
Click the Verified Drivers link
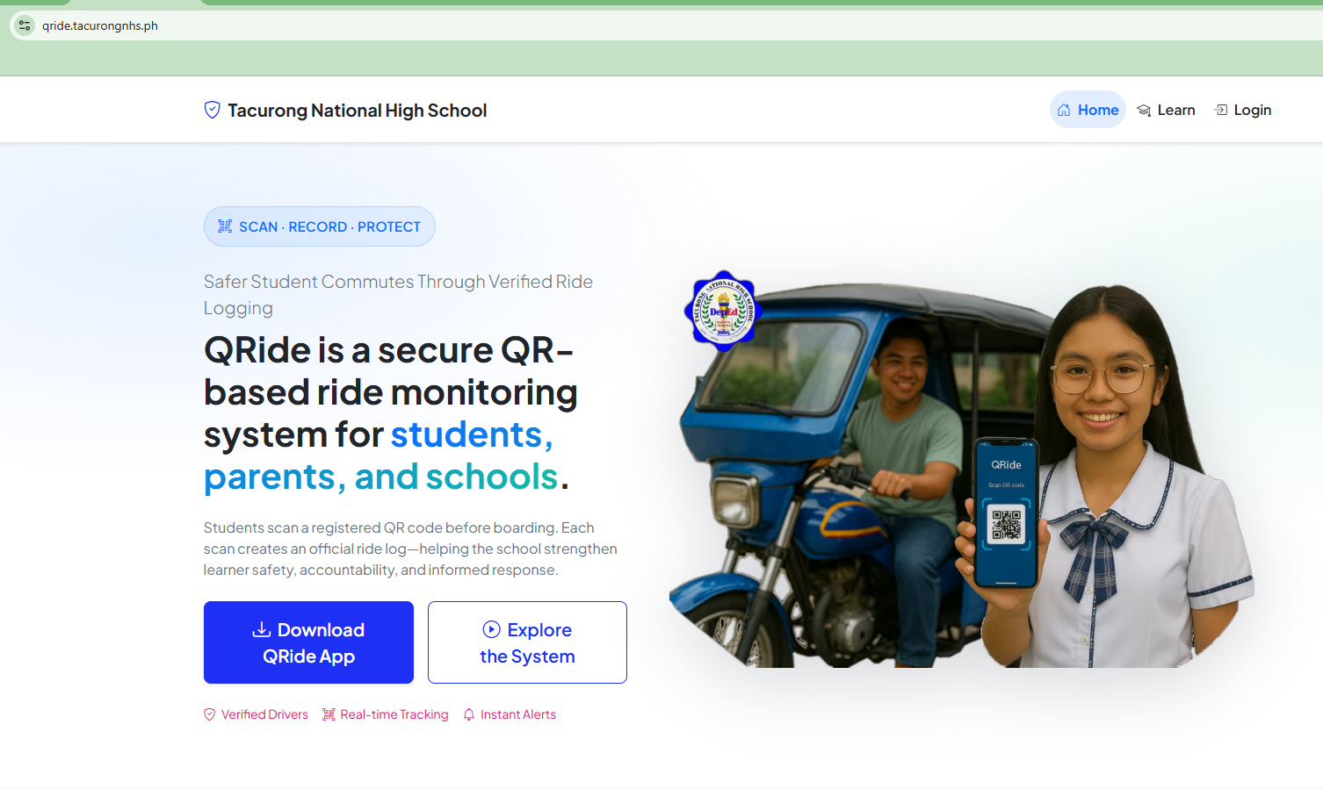pyautogui.click(x=264, y=714)
